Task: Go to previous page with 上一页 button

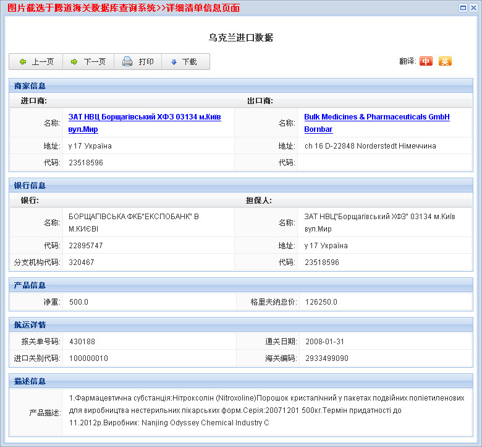Action: [36, 62]
